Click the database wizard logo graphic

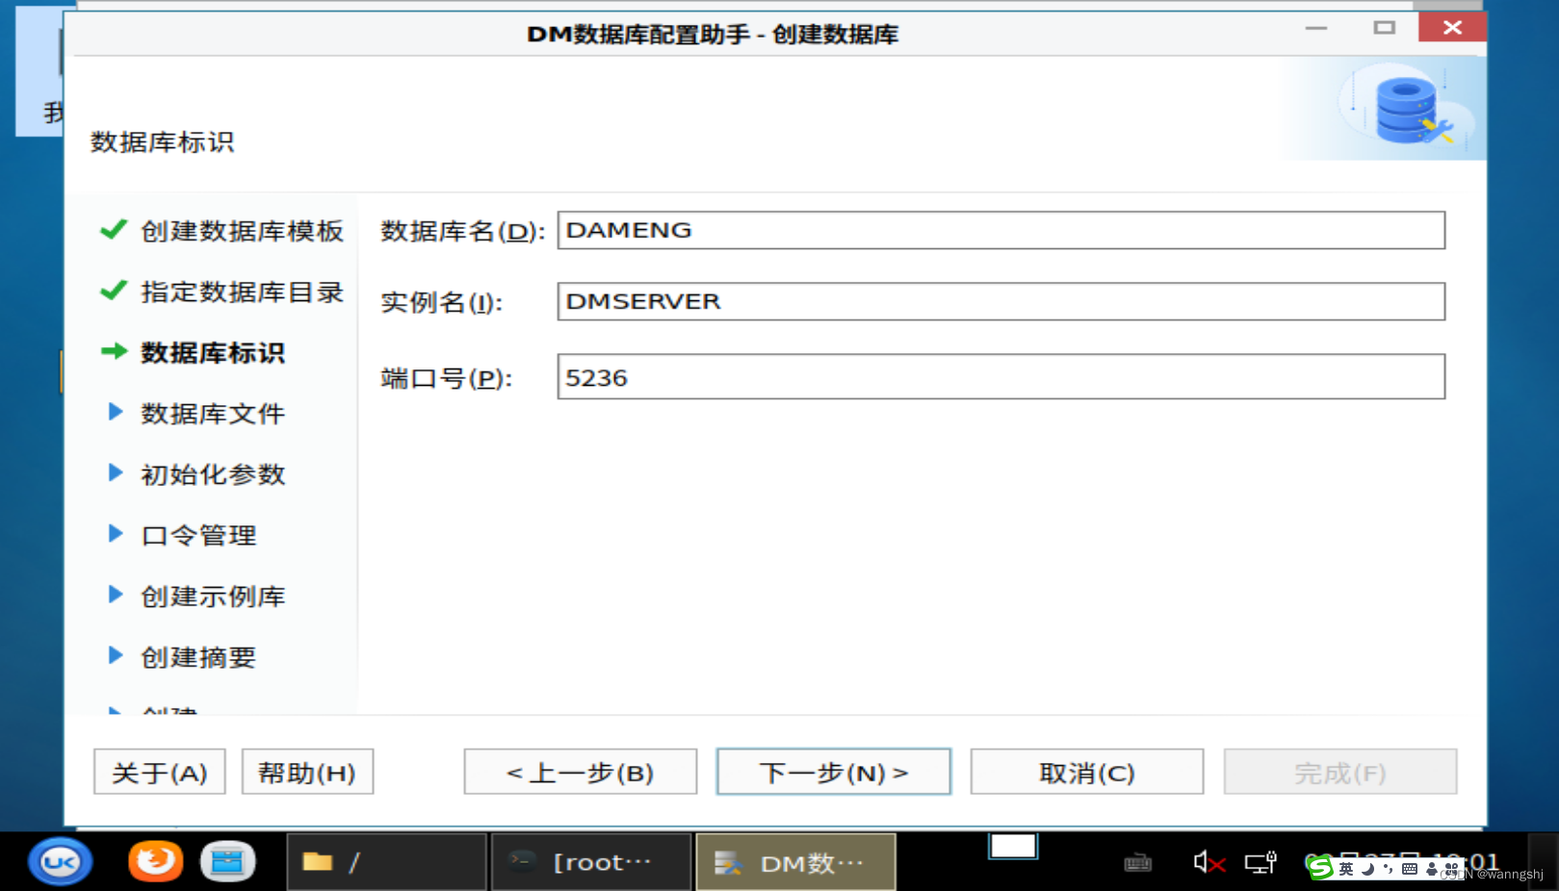(x=1407, y=108)
